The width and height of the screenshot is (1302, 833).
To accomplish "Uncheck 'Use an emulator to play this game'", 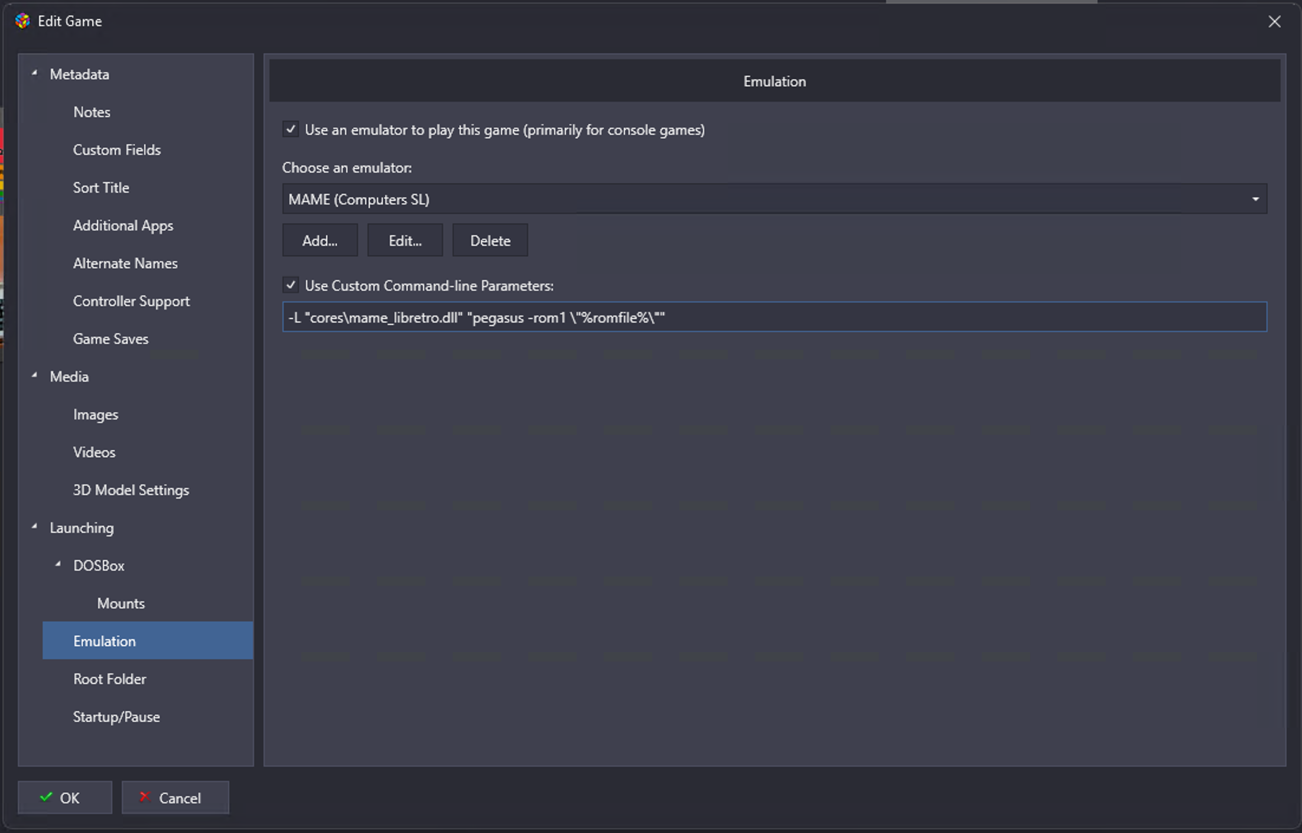I will (x=291, y=129).
